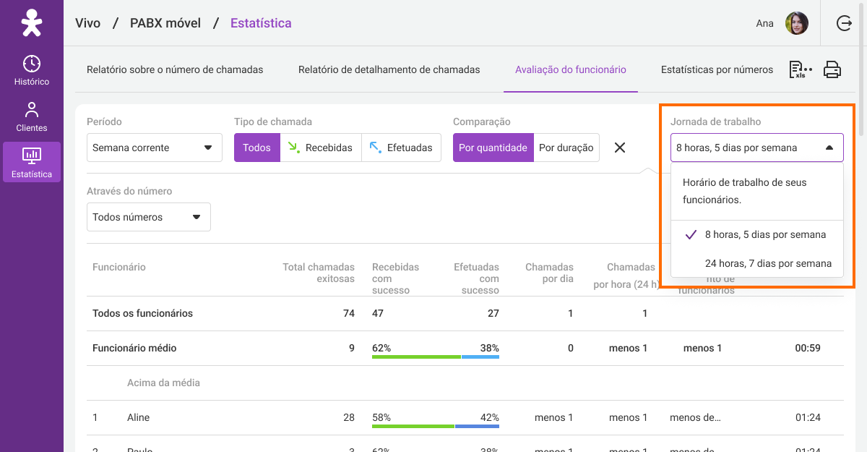Click the value 47 received calls

[x=378, y=313]
